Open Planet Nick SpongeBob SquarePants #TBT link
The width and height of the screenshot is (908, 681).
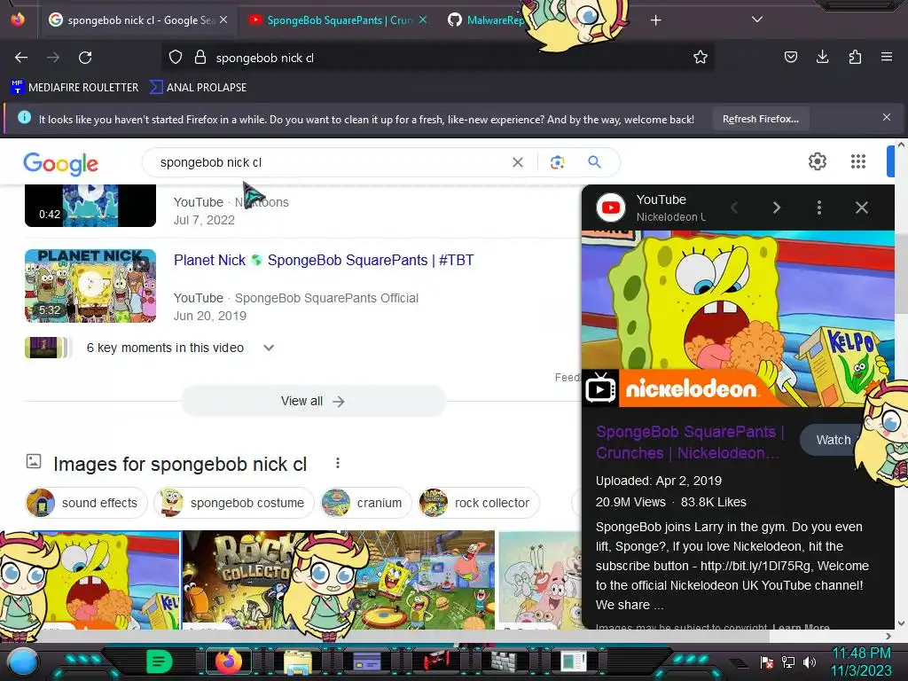pos(324,260)
